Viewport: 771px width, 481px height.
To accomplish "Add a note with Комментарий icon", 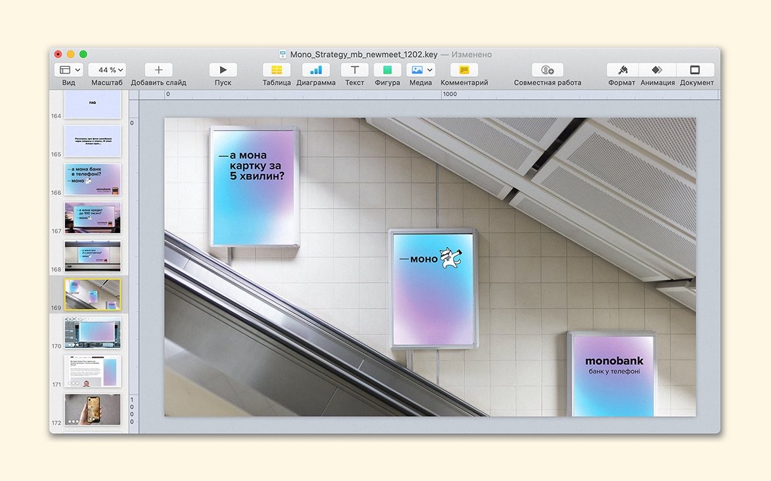I will [464, 70].
